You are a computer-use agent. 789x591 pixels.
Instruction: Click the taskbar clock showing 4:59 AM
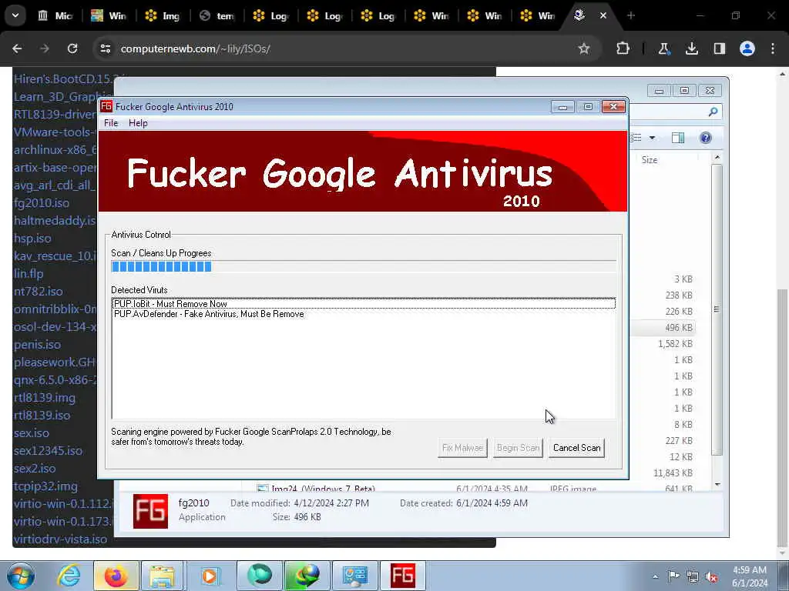tap(750, 576)
